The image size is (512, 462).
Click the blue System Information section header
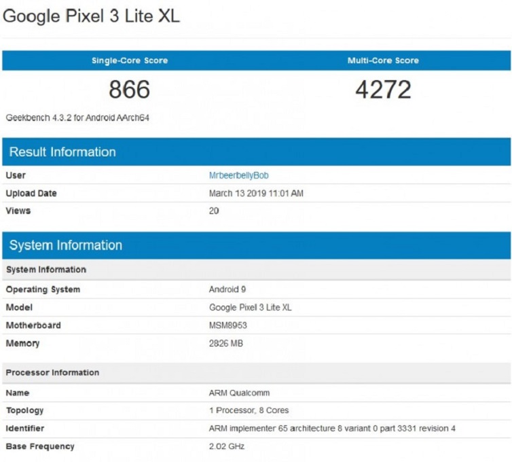(256, 245)
